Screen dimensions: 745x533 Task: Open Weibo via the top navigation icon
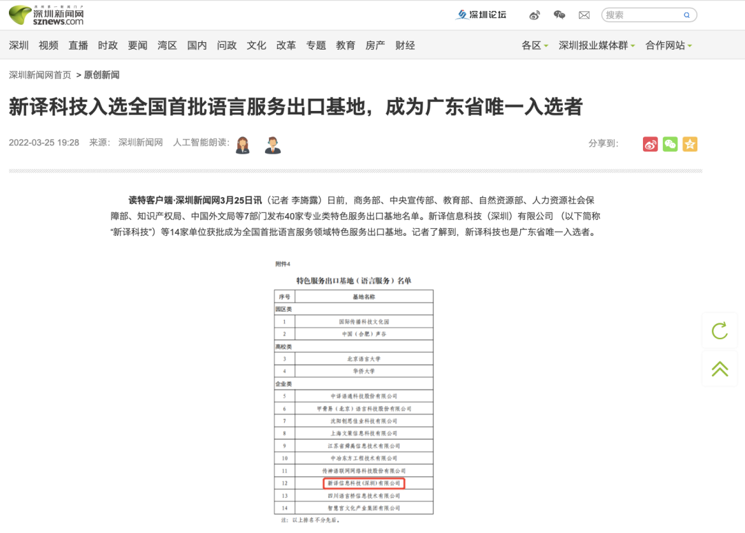coord(535,14)
